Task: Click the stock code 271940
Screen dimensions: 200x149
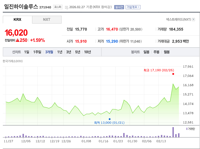Action: click(45, 7)
